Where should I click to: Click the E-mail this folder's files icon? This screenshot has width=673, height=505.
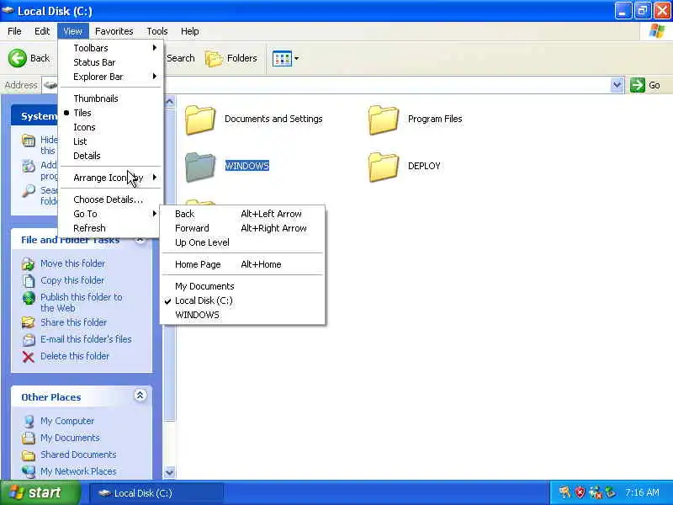tap(29, 340)
